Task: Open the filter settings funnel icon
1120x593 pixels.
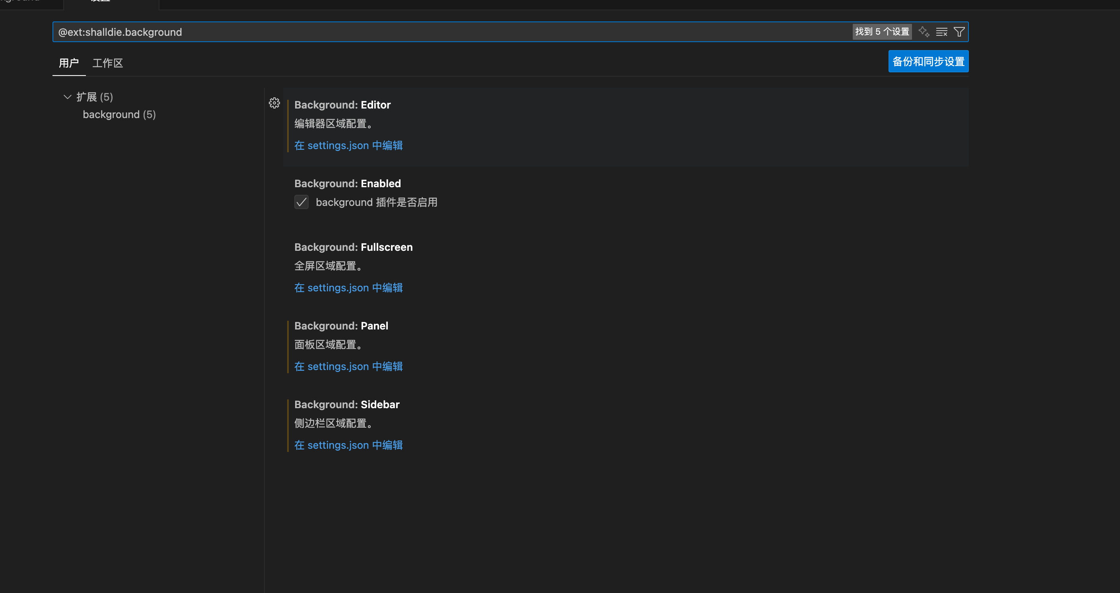Action: [959, 32]
